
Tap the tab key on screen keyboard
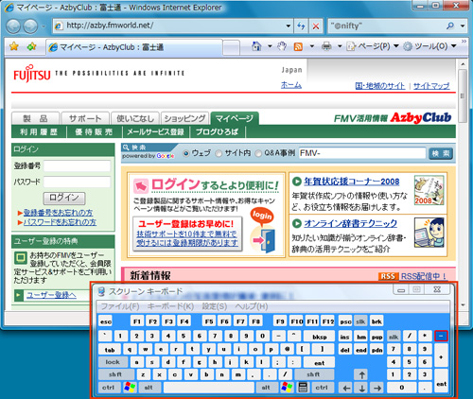(x=110, y=350)
